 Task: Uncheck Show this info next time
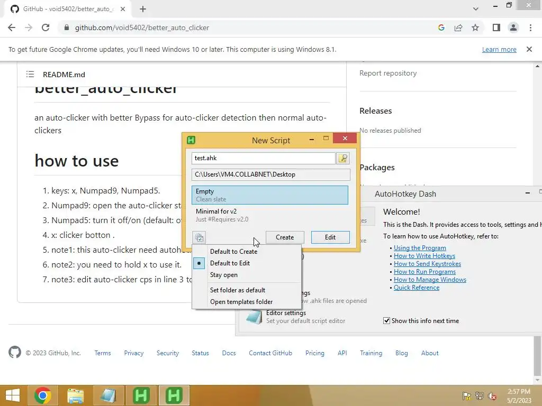[x=386, y=321]
